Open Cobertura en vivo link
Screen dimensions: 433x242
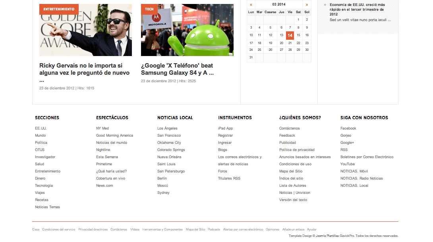(110, 178)
